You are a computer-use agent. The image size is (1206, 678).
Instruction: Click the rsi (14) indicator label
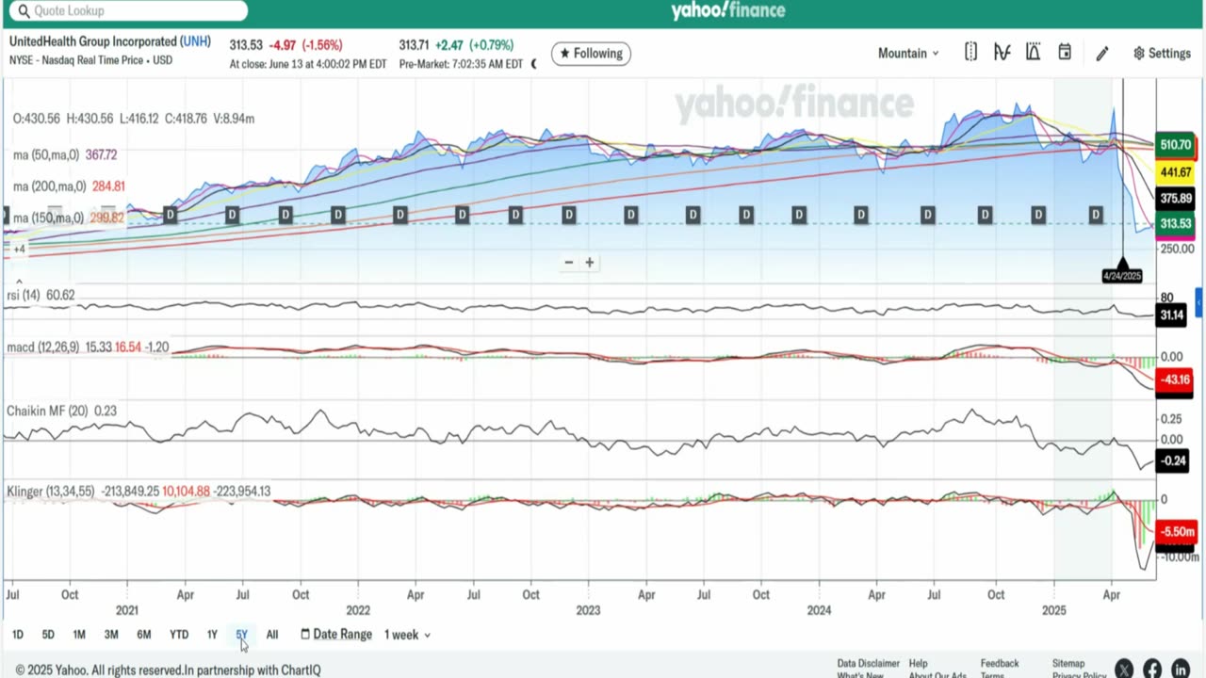[41, 295]
